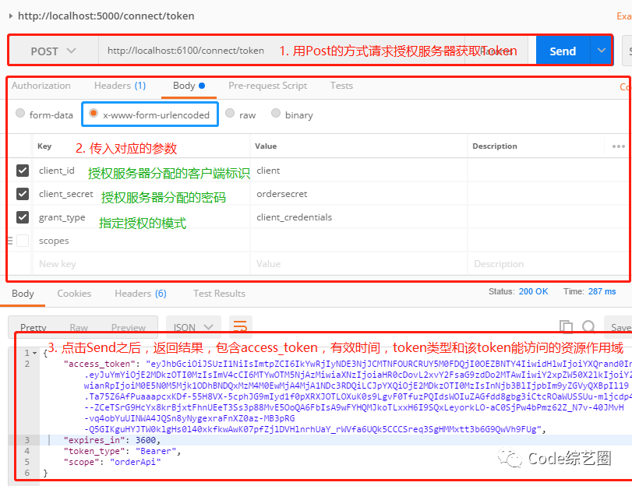Open the Tests tab
The width and height of the screenshot is (632, 486).
coord(341,86)
